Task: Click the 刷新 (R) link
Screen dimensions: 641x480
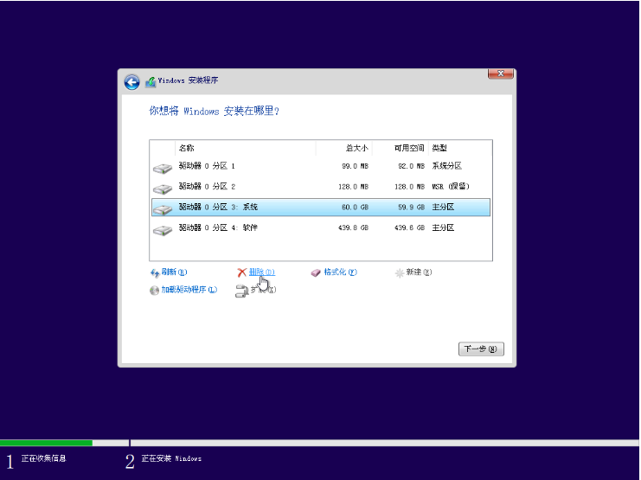Action: pyautogui.click(x=174, y=272)
